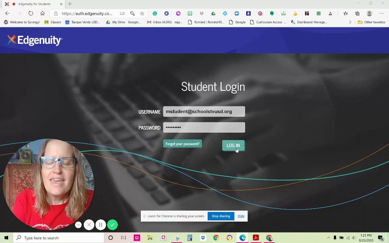The image size is (389, 243).
Task: Open the Dropbox extension icon
Action: coord(202,13)
